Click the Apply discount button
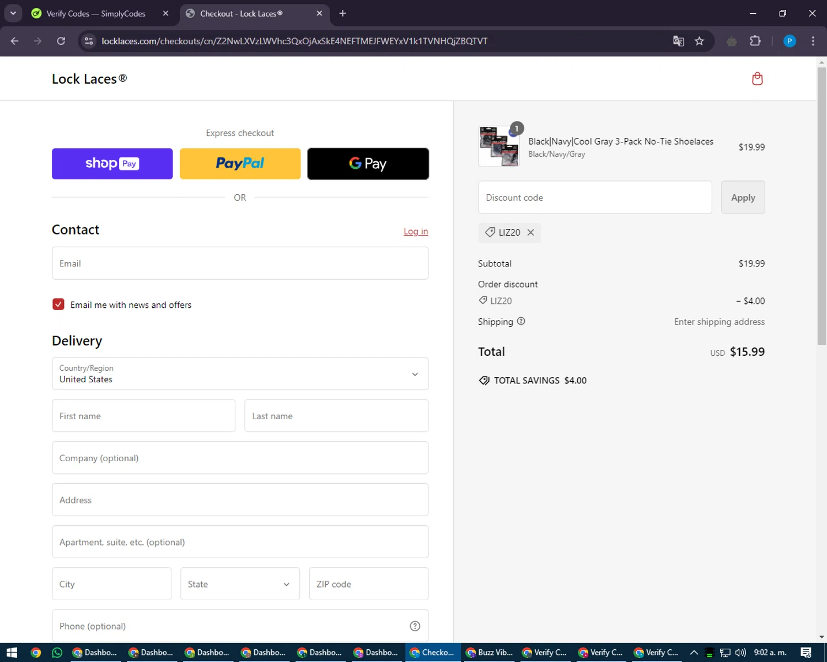 coord(743,197)
